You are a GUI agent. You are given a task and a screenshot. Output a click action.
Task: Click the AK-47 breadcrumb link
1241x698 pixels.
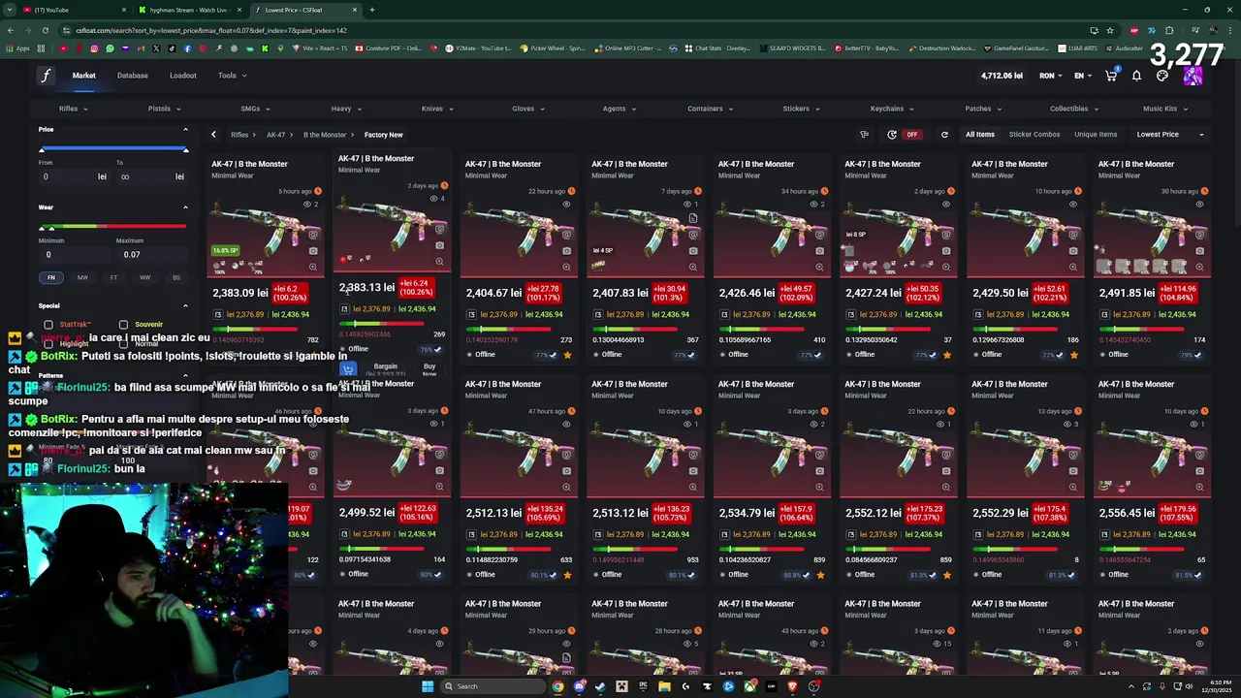[x=275, y=135]
